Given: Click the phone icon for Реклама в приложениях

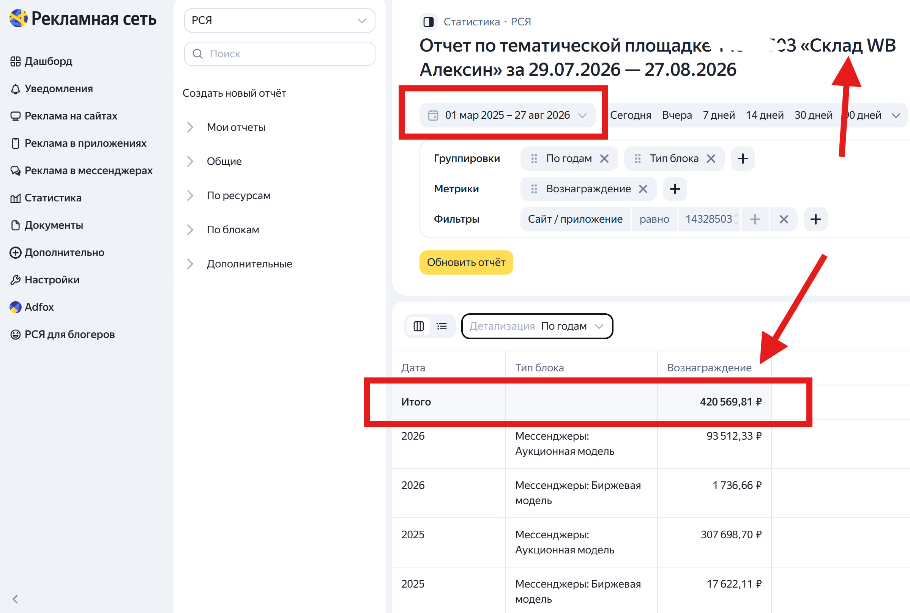Looking at the screenshot, I should [15, 143].
